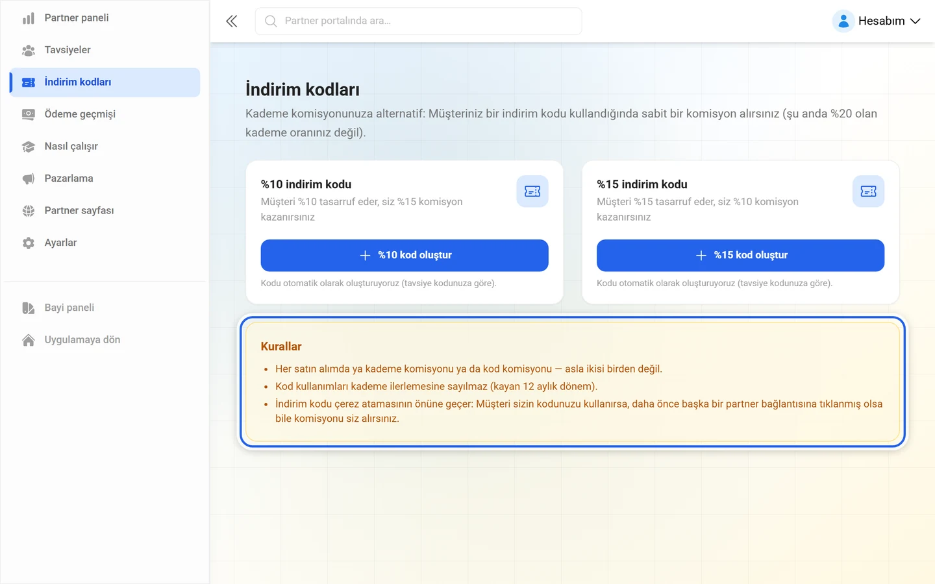
Task: Click the Pazarlama megaphone icon
Action: click(x=29, y=178)
